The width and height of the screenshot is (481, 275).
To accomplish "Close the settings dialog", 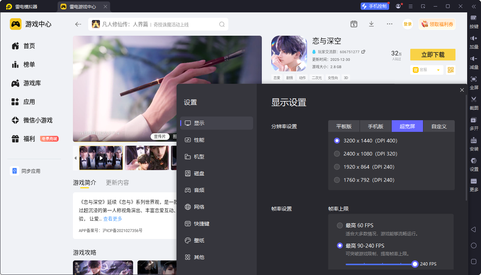I will point(462,90).
